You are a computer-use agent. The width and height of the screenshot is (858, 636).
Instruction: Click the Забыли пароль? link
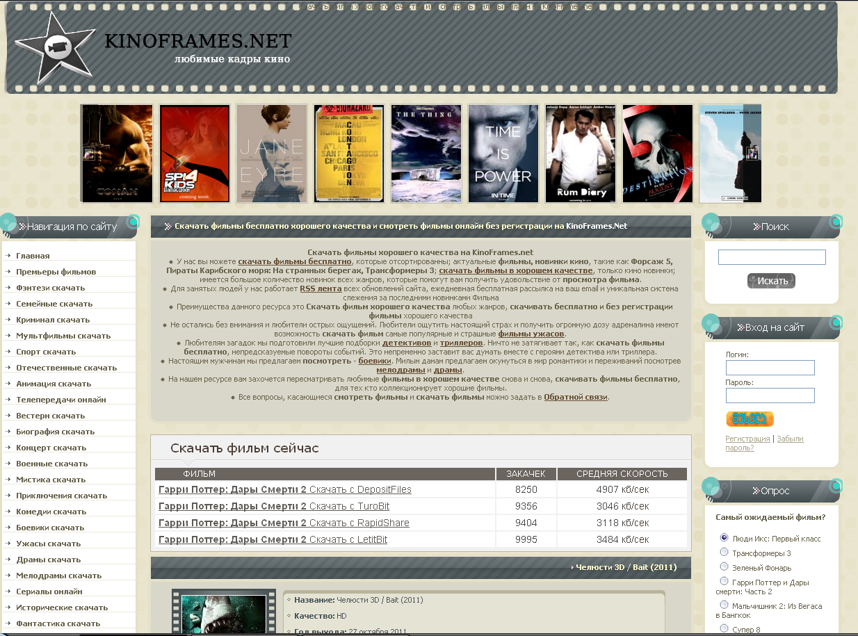tap(764, 443)
